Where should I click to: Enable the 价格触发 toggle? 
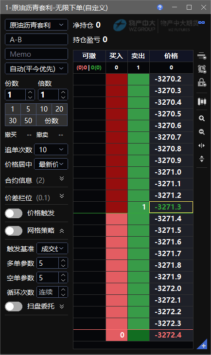(14, 213)
